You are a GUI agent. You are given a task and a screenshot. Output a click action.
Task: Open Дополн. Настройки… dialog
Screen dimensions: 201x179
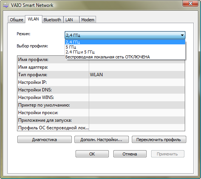[x=102, y=140]
